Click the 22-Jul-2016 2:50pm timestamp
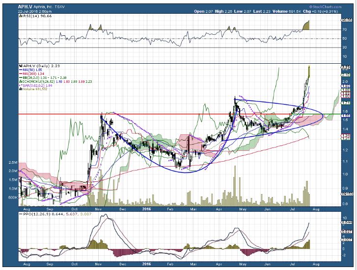The image size is (357, 270). [x=35, y=11]
